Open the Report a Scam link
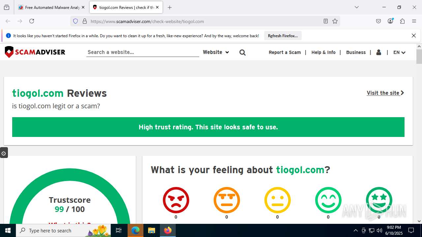 point(285,52)
